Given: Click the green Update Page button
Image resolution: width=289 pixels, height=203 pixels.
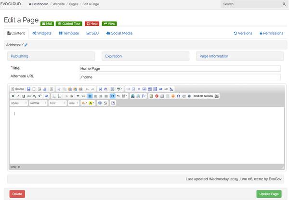Looking at the screenshot, I should (x=269, y=194).
